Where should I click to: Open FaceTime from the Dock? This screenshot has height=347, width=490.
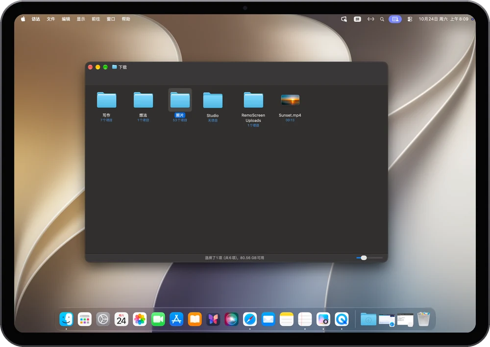[158, 319]
